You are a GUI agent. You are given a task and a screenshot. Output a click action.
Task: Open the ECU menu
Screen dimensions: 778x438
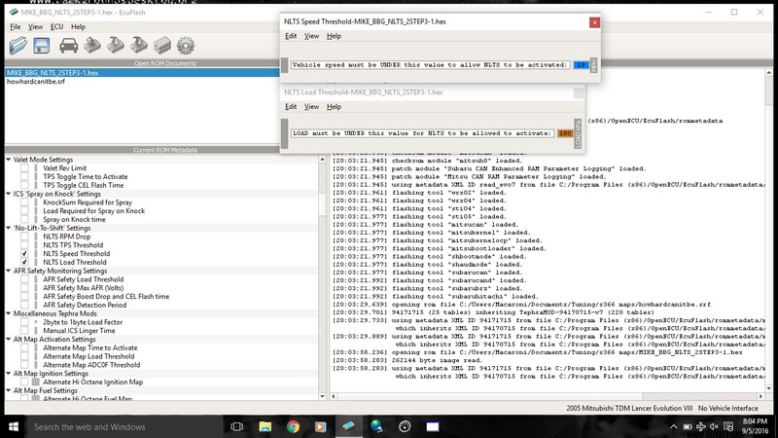coord(56,27)
